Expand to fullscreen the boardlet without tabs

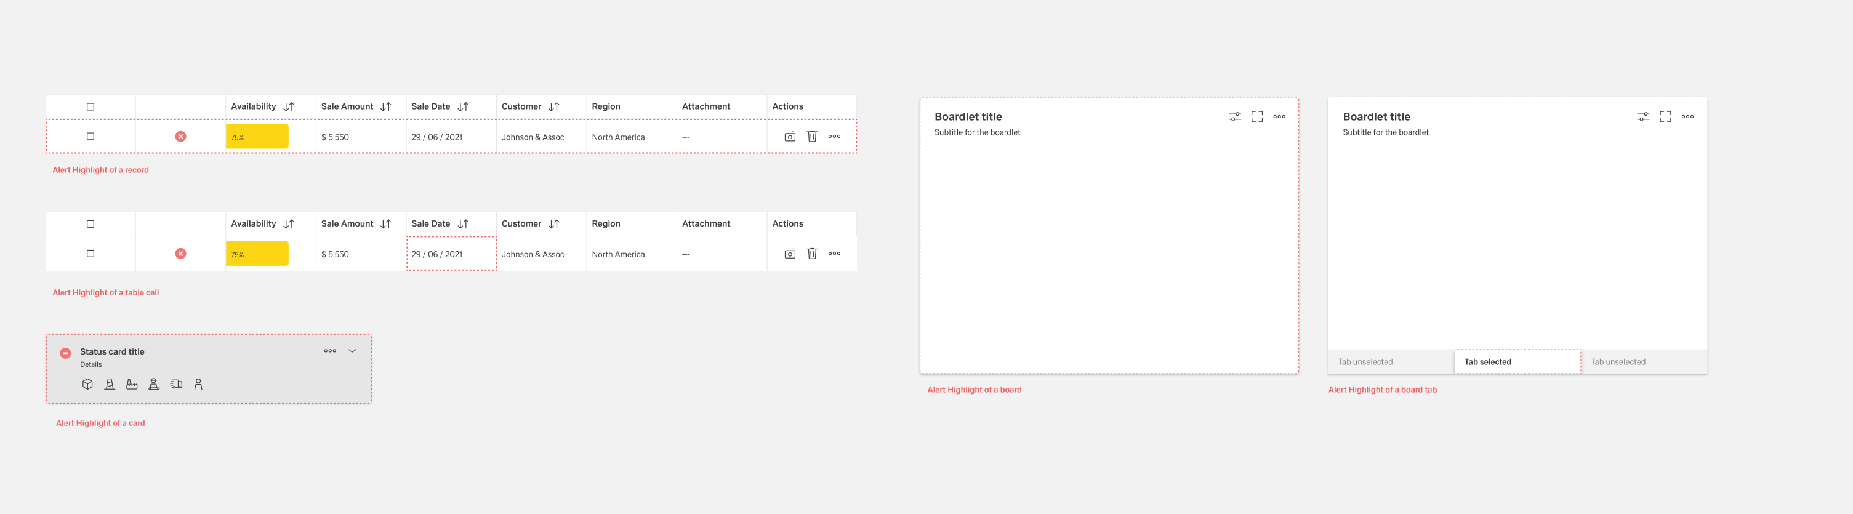[1256, 116]
